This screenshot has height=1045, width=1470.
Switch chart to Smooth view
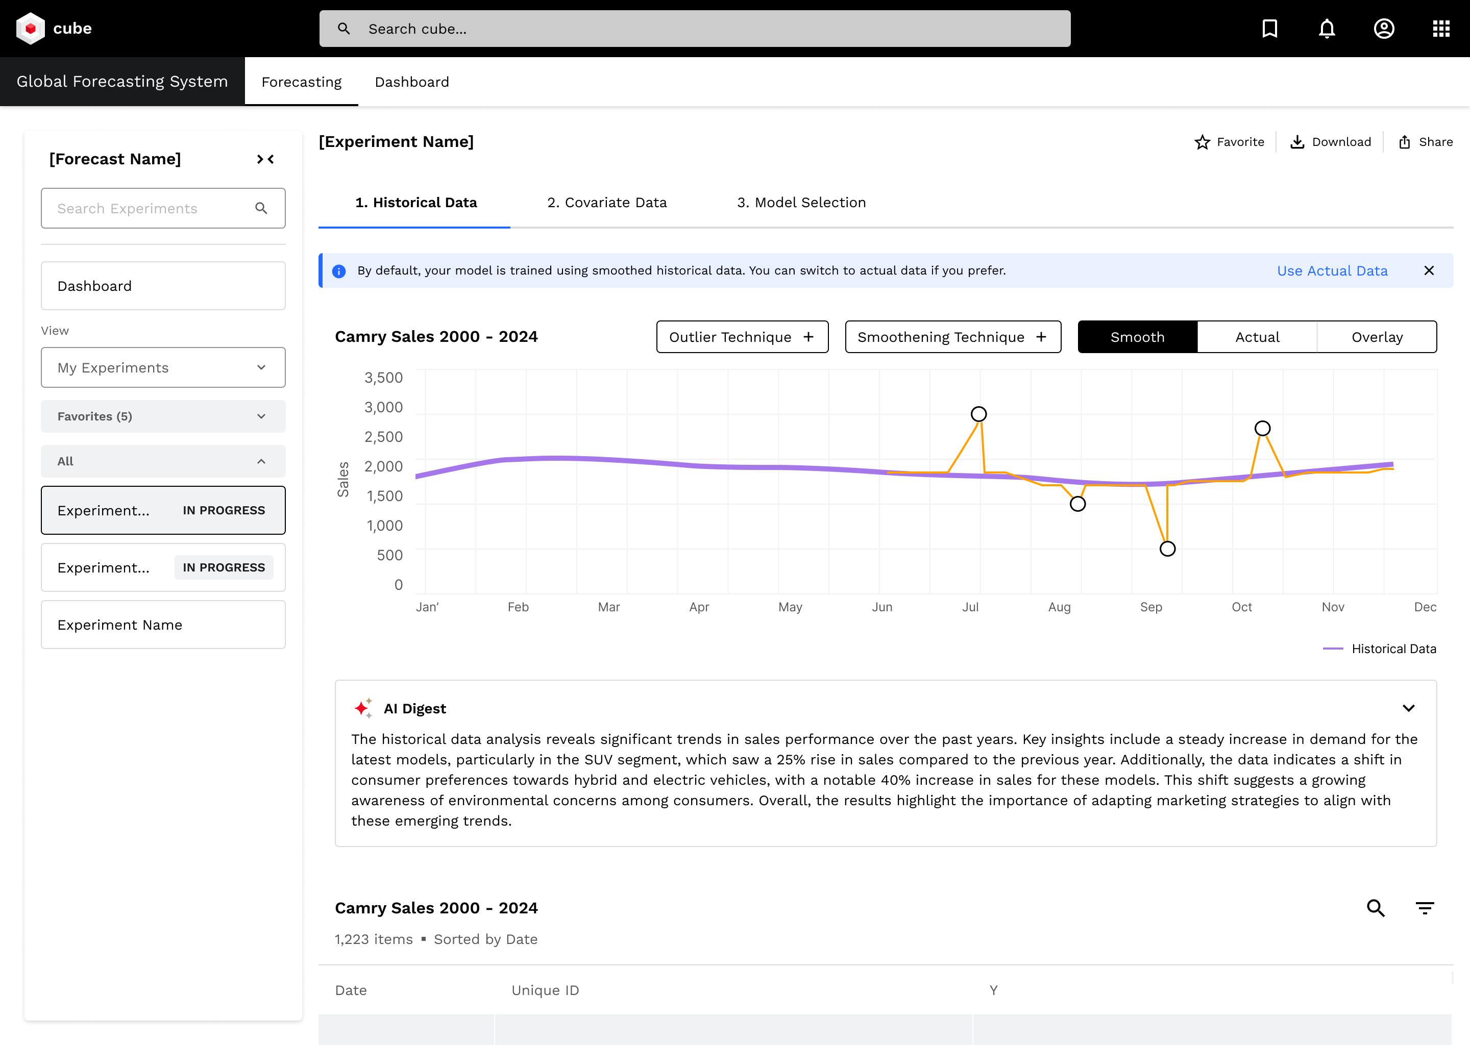[x=1137, y=337]
